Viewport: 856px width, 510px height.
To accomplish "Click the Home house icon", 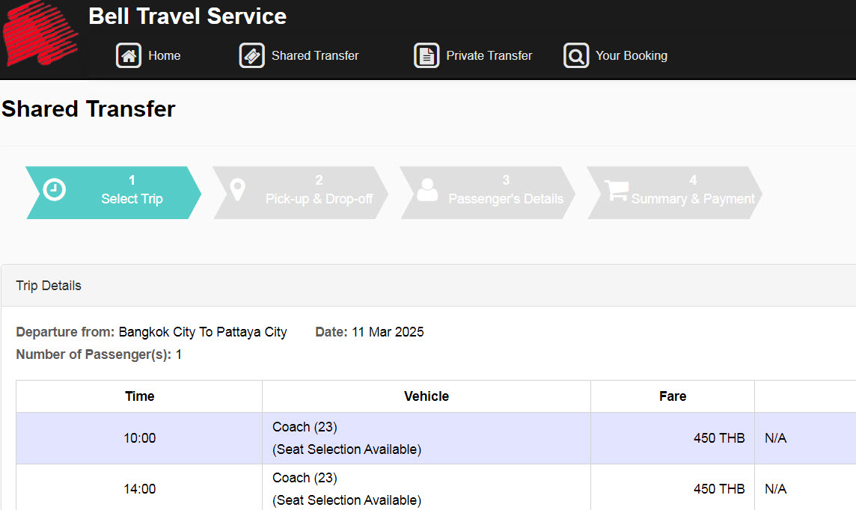I will pyautogui.click(x=129, y=55).
